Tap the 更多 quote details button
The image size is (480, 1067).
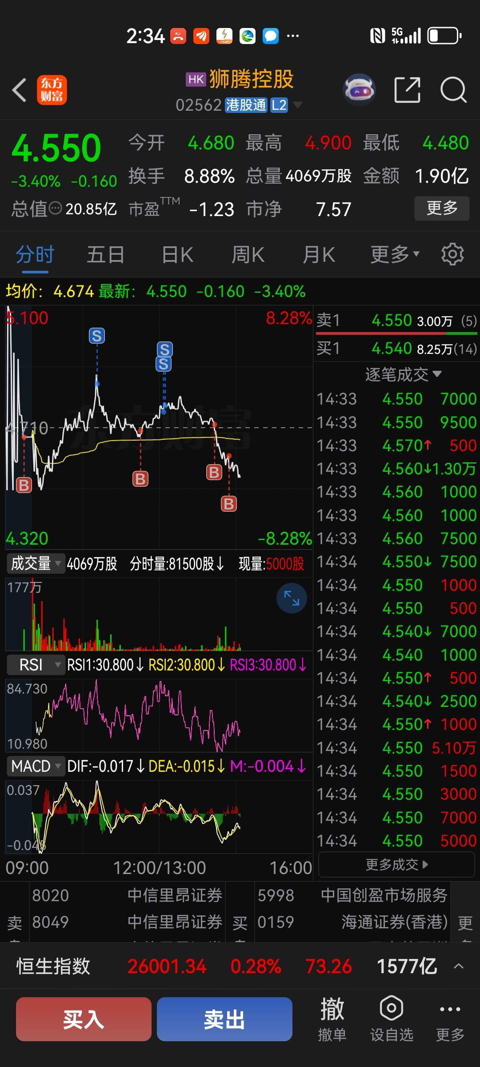442,208
